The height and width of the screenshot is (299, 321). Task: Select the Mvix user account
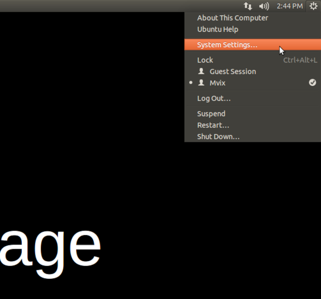pyautogui.click(x=253, y=83)
